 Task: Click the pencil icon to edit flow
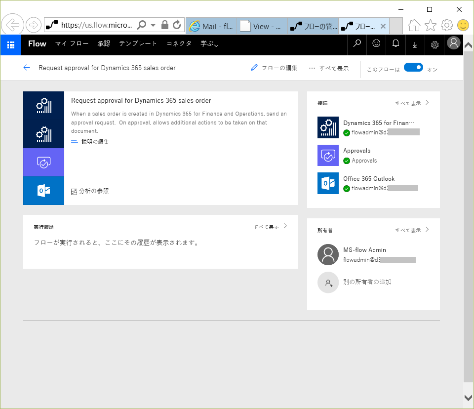(x=254, y=68)
